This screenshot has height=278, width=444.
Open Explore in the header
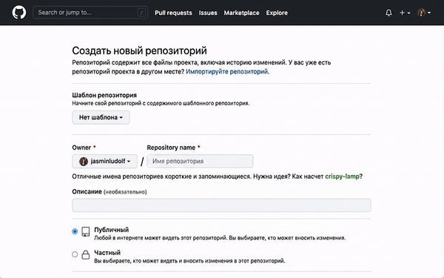click(277, 13)
